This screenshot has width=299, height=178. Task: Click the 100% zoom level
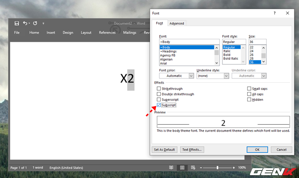(x=242, y=168)
